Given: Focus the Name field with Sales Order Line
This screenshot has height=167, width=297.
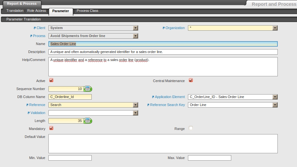Looking at the screenshot, I should coord(163,44).
